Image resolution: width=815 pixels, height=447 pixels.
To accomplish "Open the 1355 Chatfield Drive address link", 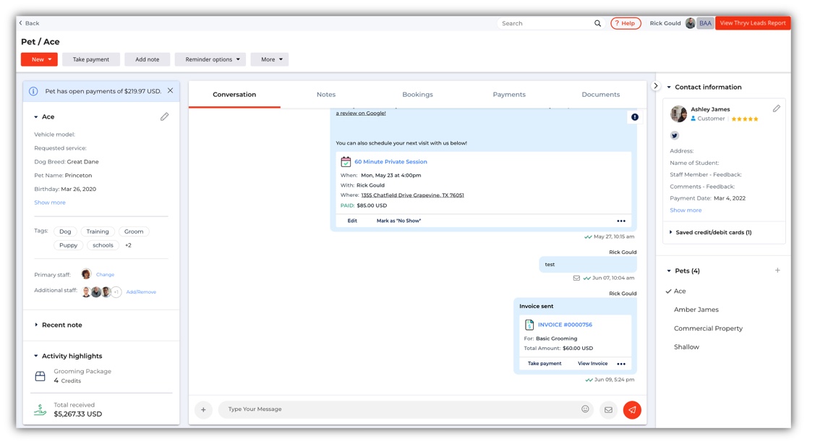I will point(413,195).
